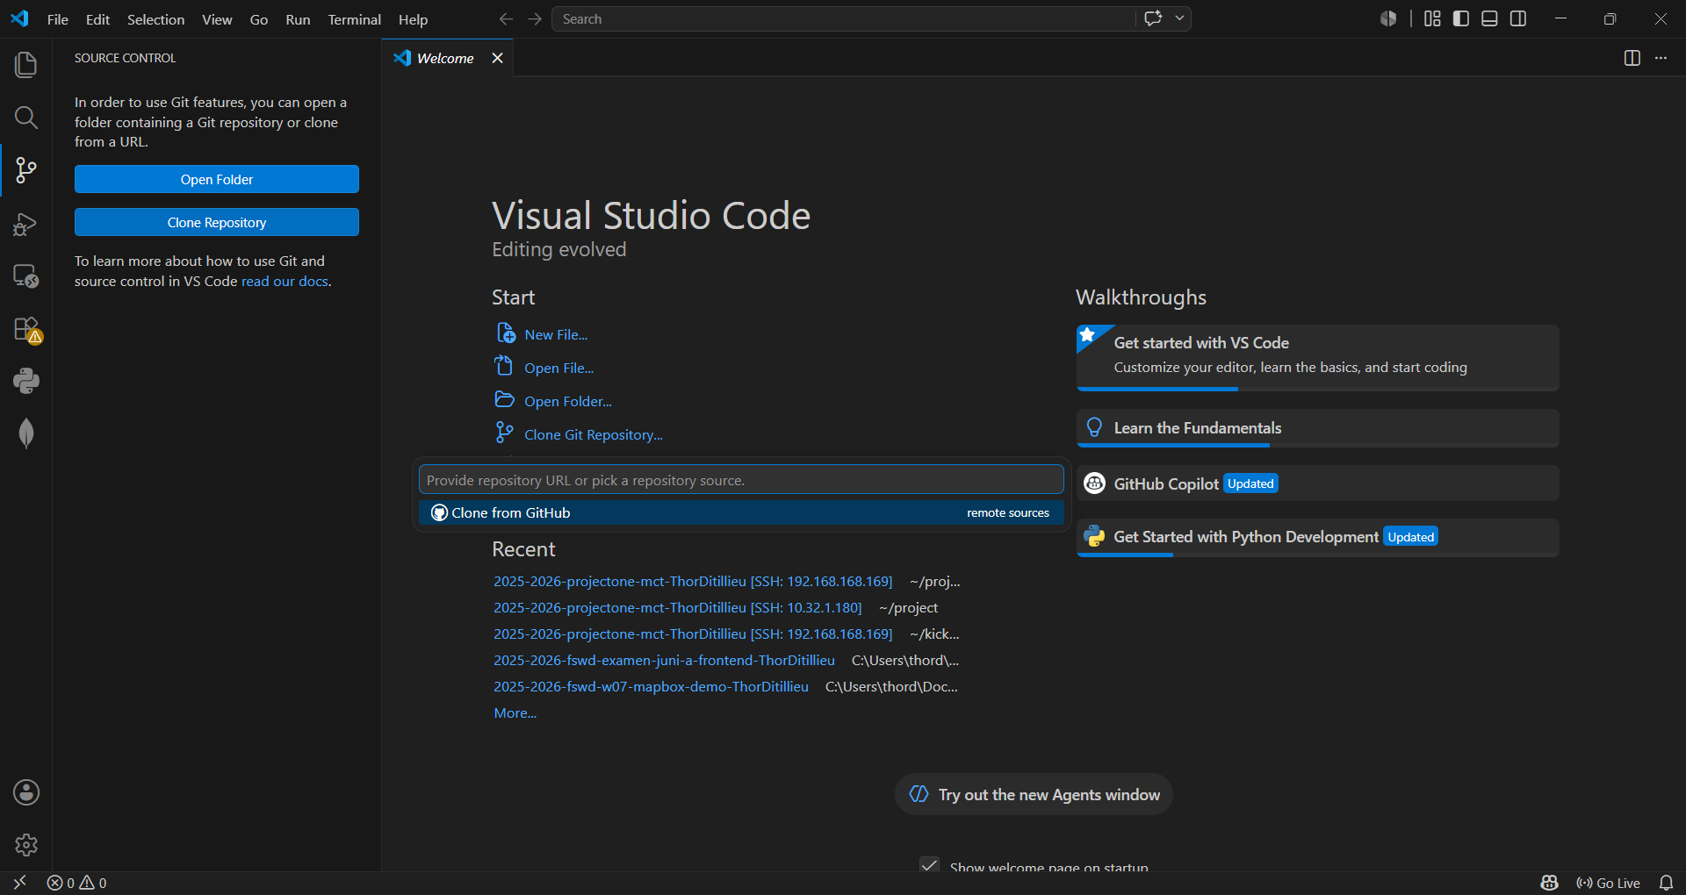Viewport: 1686px width, 895px height.
Task: Toggle the bottom panel visibility
Action: point(1489,18)
